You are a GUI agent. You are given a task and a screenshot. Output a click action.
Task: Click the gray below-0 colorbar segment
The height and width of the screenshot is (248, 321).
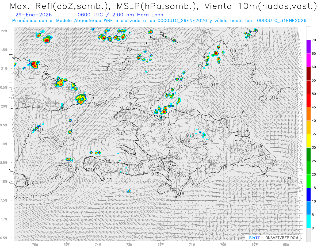[308, 235]
